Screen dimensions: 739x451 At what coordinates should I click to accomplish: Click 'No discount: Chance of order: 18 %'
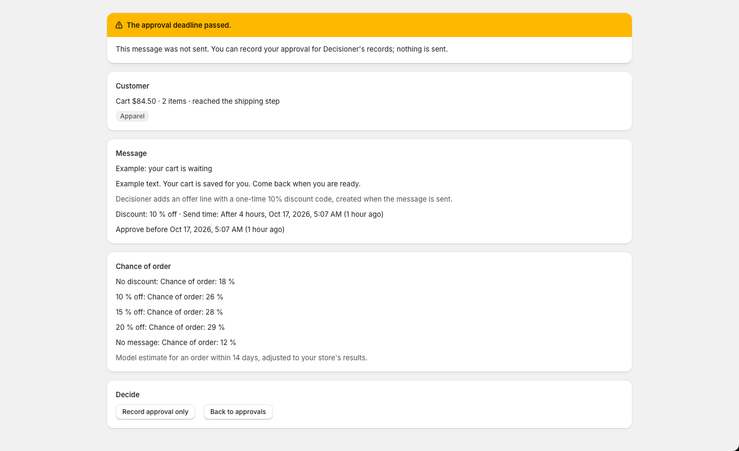click(x=175, y=281)
